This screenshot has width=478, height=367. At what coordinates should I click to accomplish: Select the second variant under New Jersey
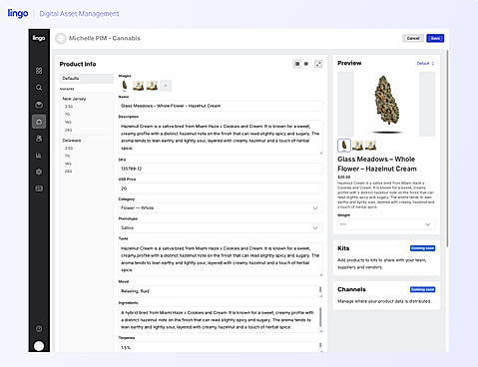pos(67,114)
